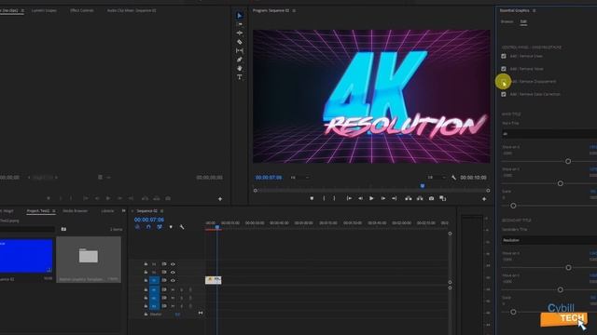Toggle insert sequences as nests icon

point(137,227)
